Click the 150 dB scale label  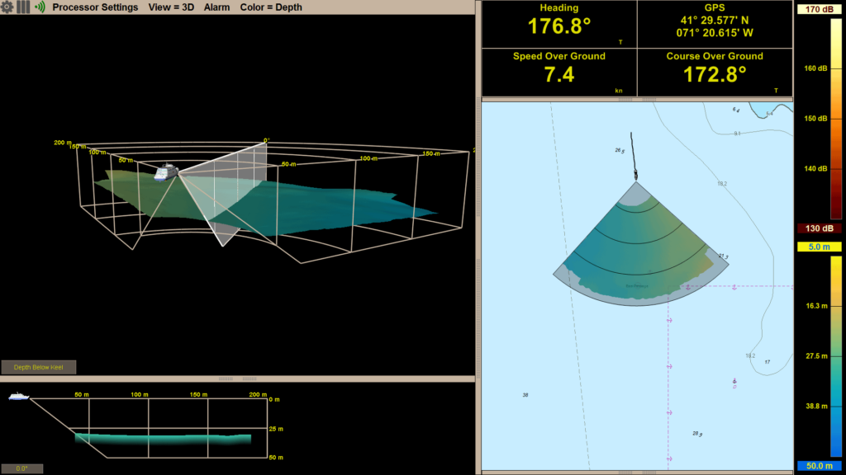(x=815, y=119)
